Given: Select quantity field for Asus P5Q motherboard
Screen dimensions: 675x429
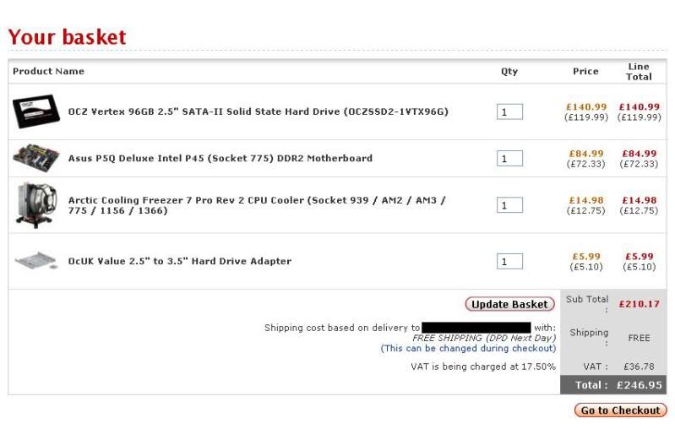Looking at the screenshot, I should 509,158.
